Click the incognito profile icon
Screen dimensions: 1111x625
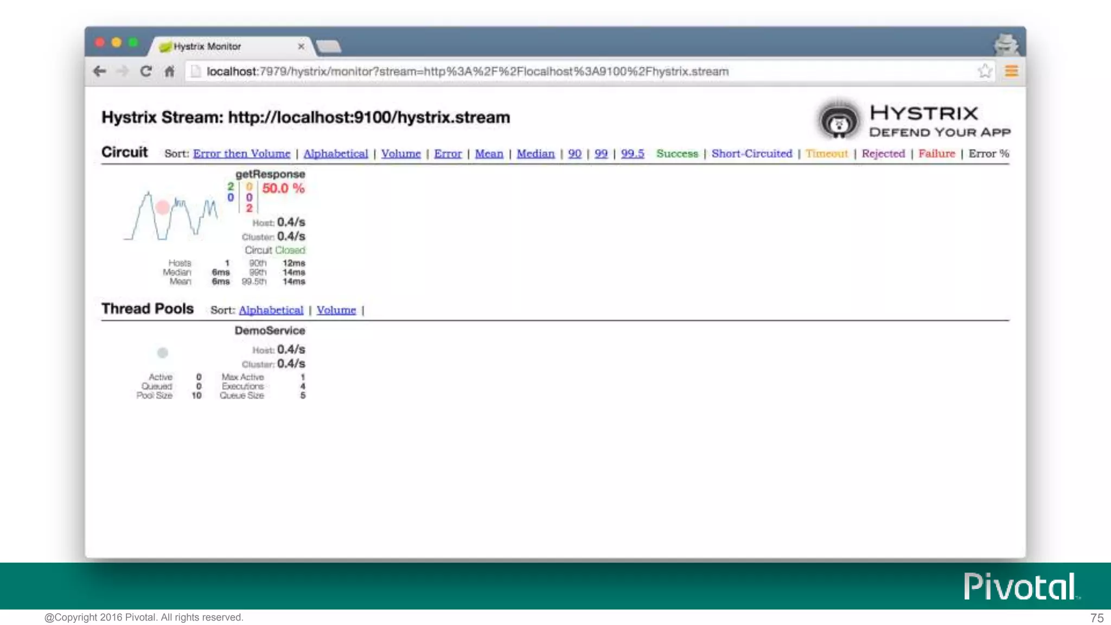pyautogui.click(x=1006, y=44)
